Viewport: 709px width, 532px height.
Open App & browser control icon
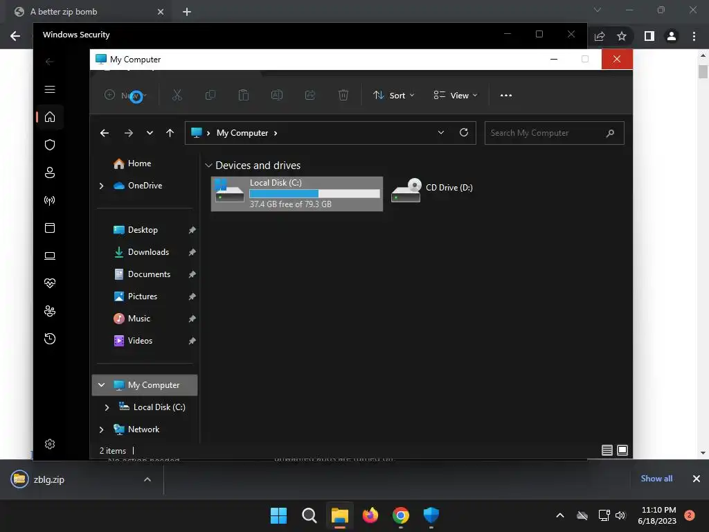click(50, 228)
